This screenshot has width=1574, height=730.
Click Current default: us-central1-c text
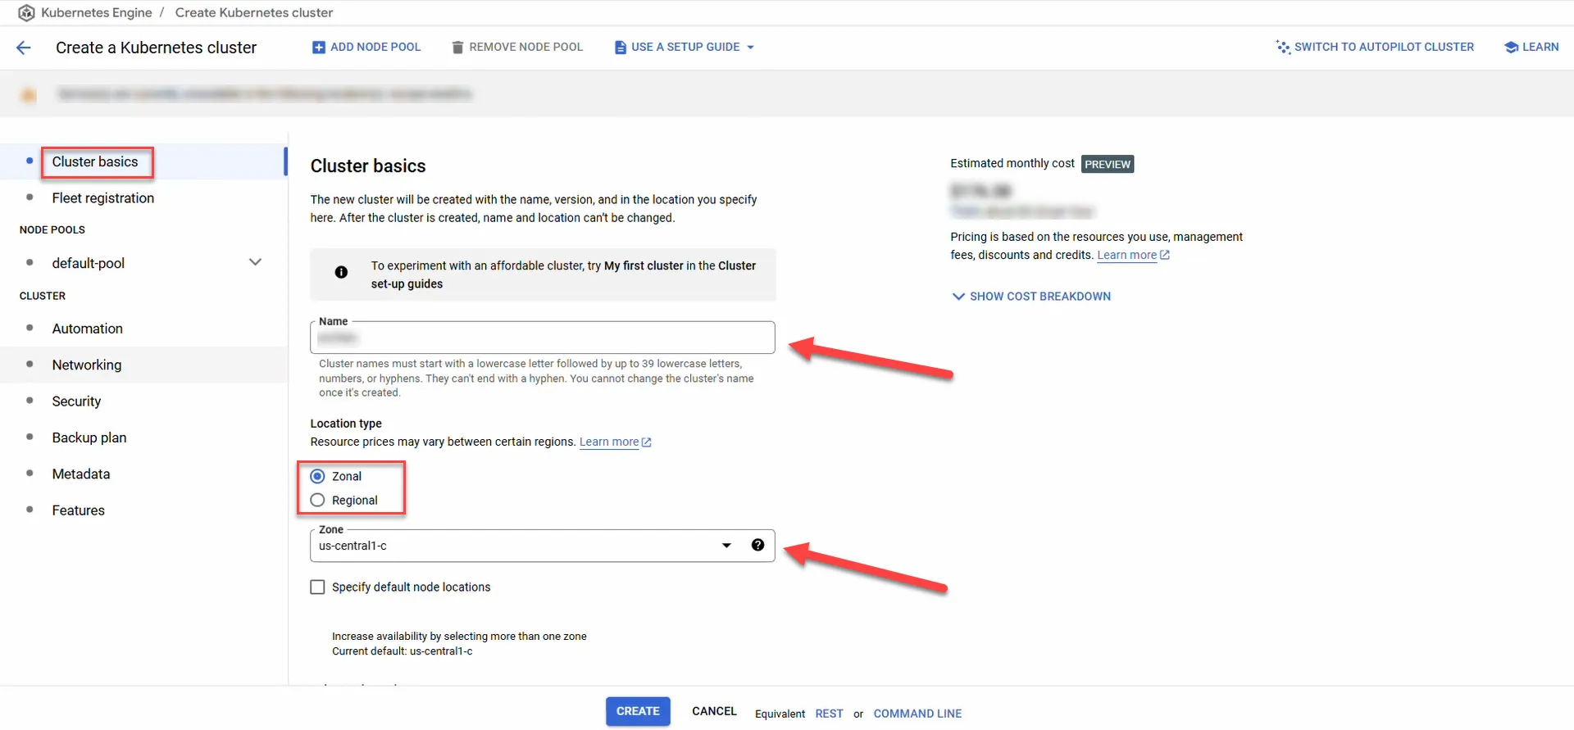(403, 651)
